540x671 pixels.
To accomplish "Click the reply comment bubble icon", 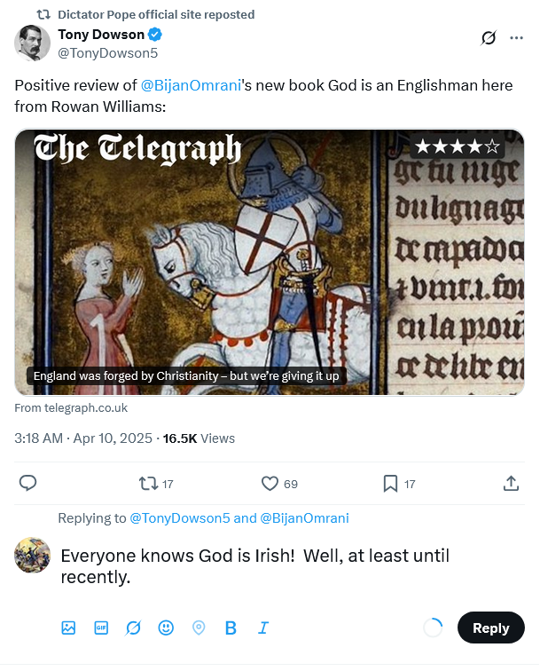I will click(x=27, y=483).
